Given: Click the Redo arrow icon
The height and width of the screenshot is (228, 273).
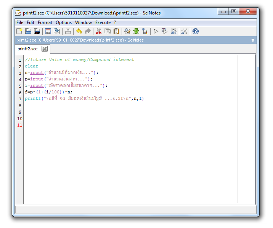Looking at the screenshot, I should [x=88, y=31].
